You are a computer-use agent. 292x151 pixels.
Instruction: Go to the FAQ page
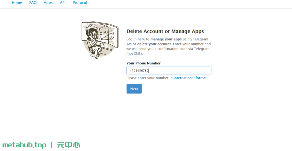click(33, 3)
